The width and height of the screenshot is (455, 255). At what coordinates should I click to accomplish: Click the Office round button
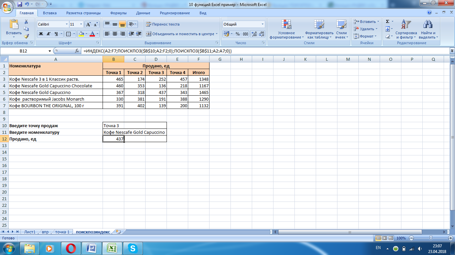pos(8,7)
